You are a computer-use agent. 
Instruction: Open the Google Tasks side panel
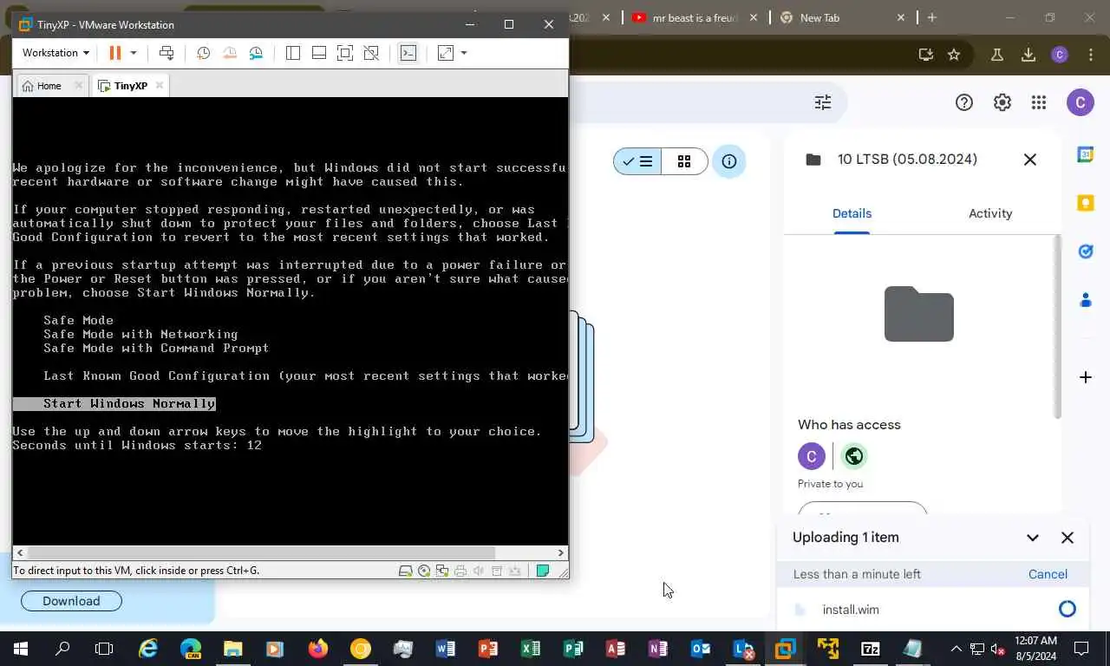tap(1085, 251)
